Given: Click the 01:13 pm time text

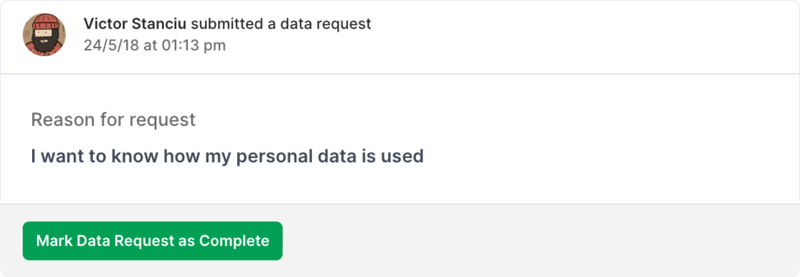Looking at the screenshot, I should 194,46.
